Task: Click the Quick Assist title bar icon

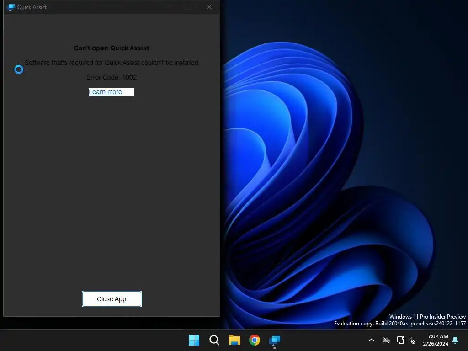Action: 11,7
